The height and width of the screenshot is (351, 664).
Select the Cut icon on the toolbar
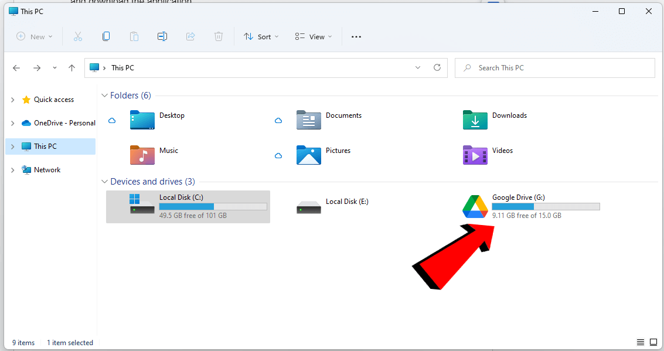[x=78, y=36]
